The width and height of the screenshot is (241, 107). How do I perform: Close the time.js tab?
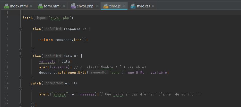(x=124, y=6)
